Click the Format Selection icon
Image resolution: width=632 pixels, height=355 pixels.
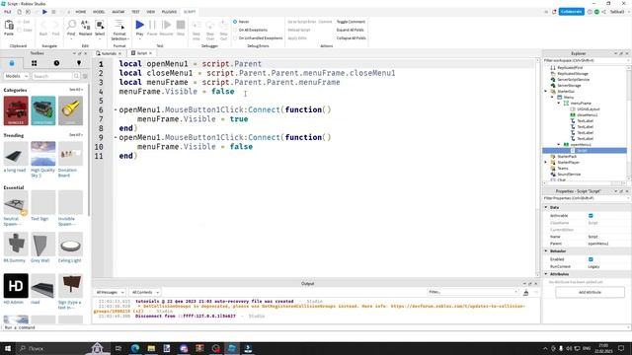[119, 25]
